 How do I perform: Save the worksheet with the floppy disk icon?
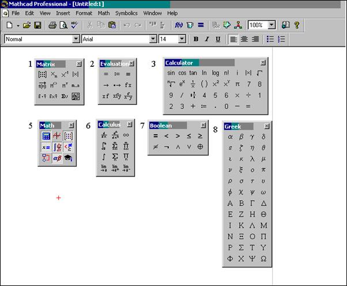(x=38, y=25)
